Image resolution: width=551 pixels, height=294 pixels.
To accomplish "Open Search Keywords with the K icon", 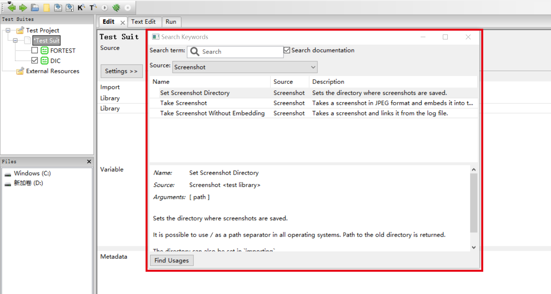I will coord(81,7).
